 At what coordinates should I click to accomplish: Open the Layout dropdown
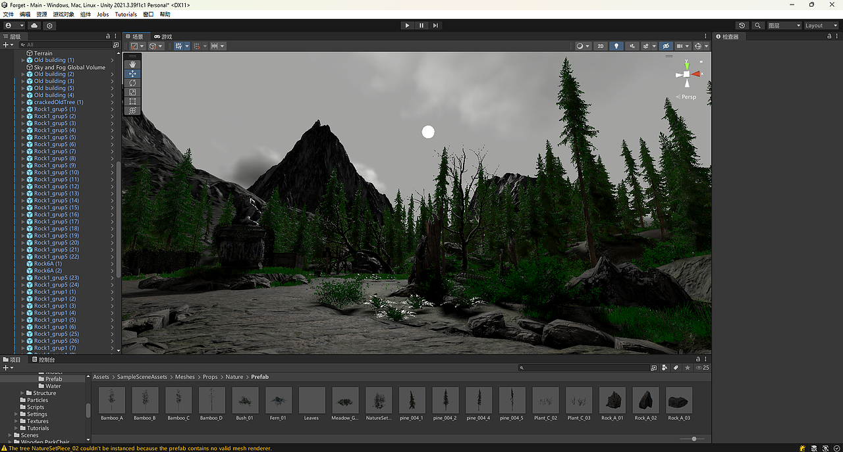[x=821, y=26]
